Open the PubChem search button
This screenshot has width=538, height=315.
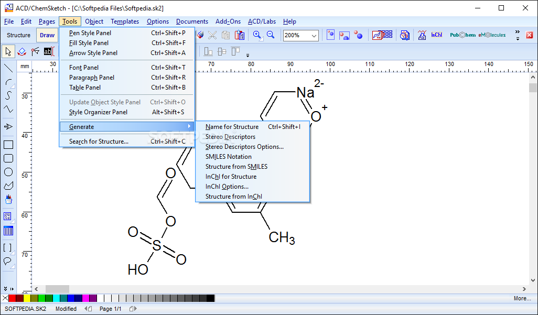(462, 35)
